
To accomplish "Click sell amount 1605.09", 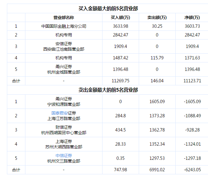I will pyautogui.click(x=157, y=102).
